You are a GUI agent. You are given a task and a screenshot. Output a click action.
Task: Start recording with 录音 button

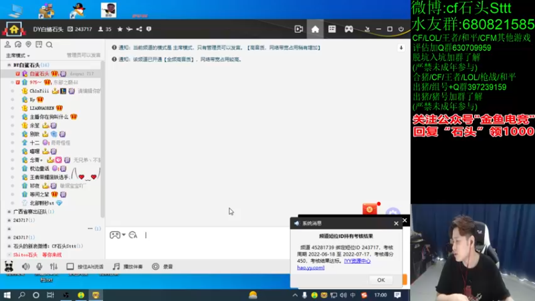[163, 266]
